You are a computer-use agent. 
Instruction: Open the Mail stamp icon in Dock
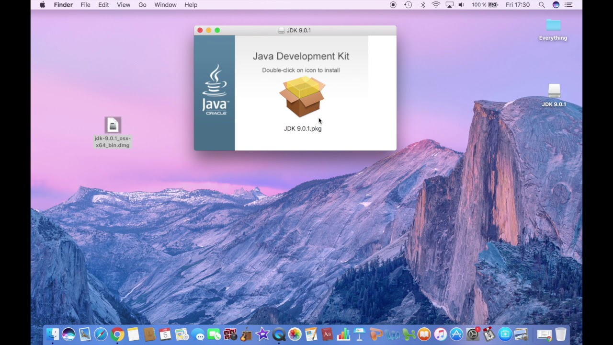tap(85, 334)
